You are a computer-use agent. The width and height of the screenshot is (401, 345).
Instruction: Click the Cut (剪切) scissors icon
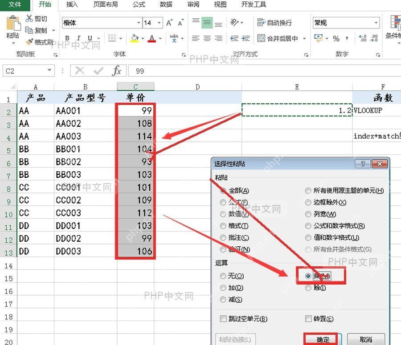click(x=29, y=18)
